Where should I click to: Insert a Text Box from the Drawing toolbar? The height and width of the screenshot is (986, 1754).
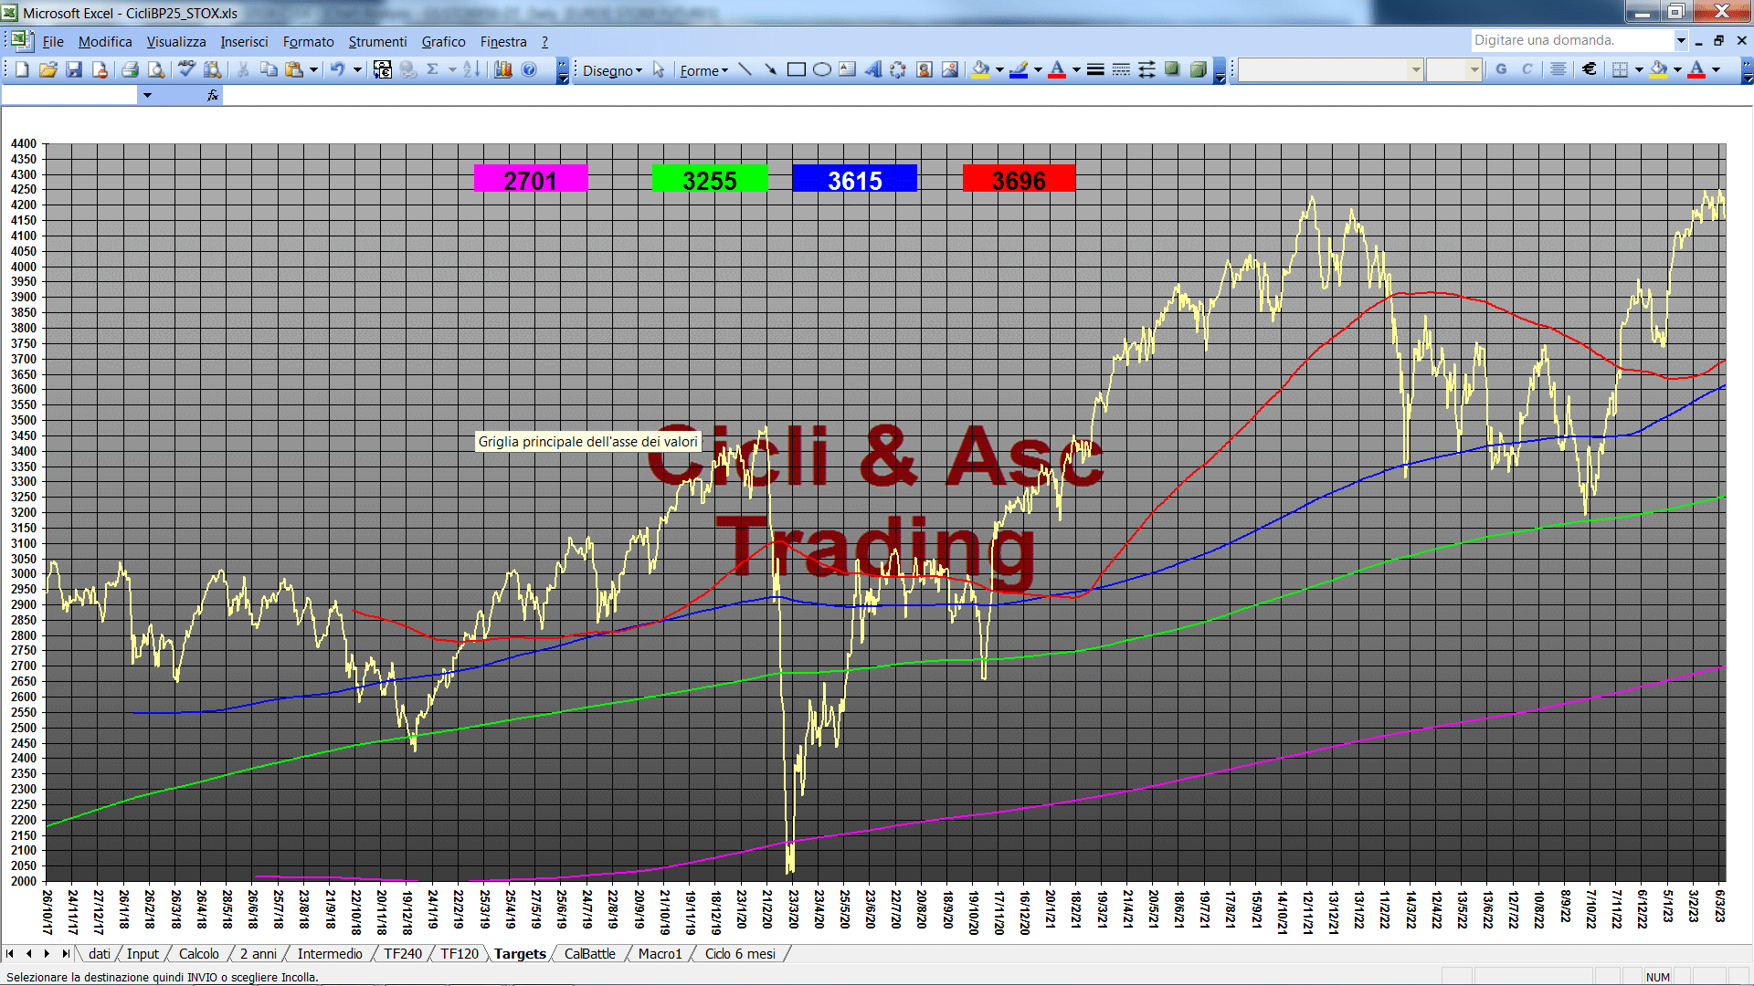tap(848, 69)
